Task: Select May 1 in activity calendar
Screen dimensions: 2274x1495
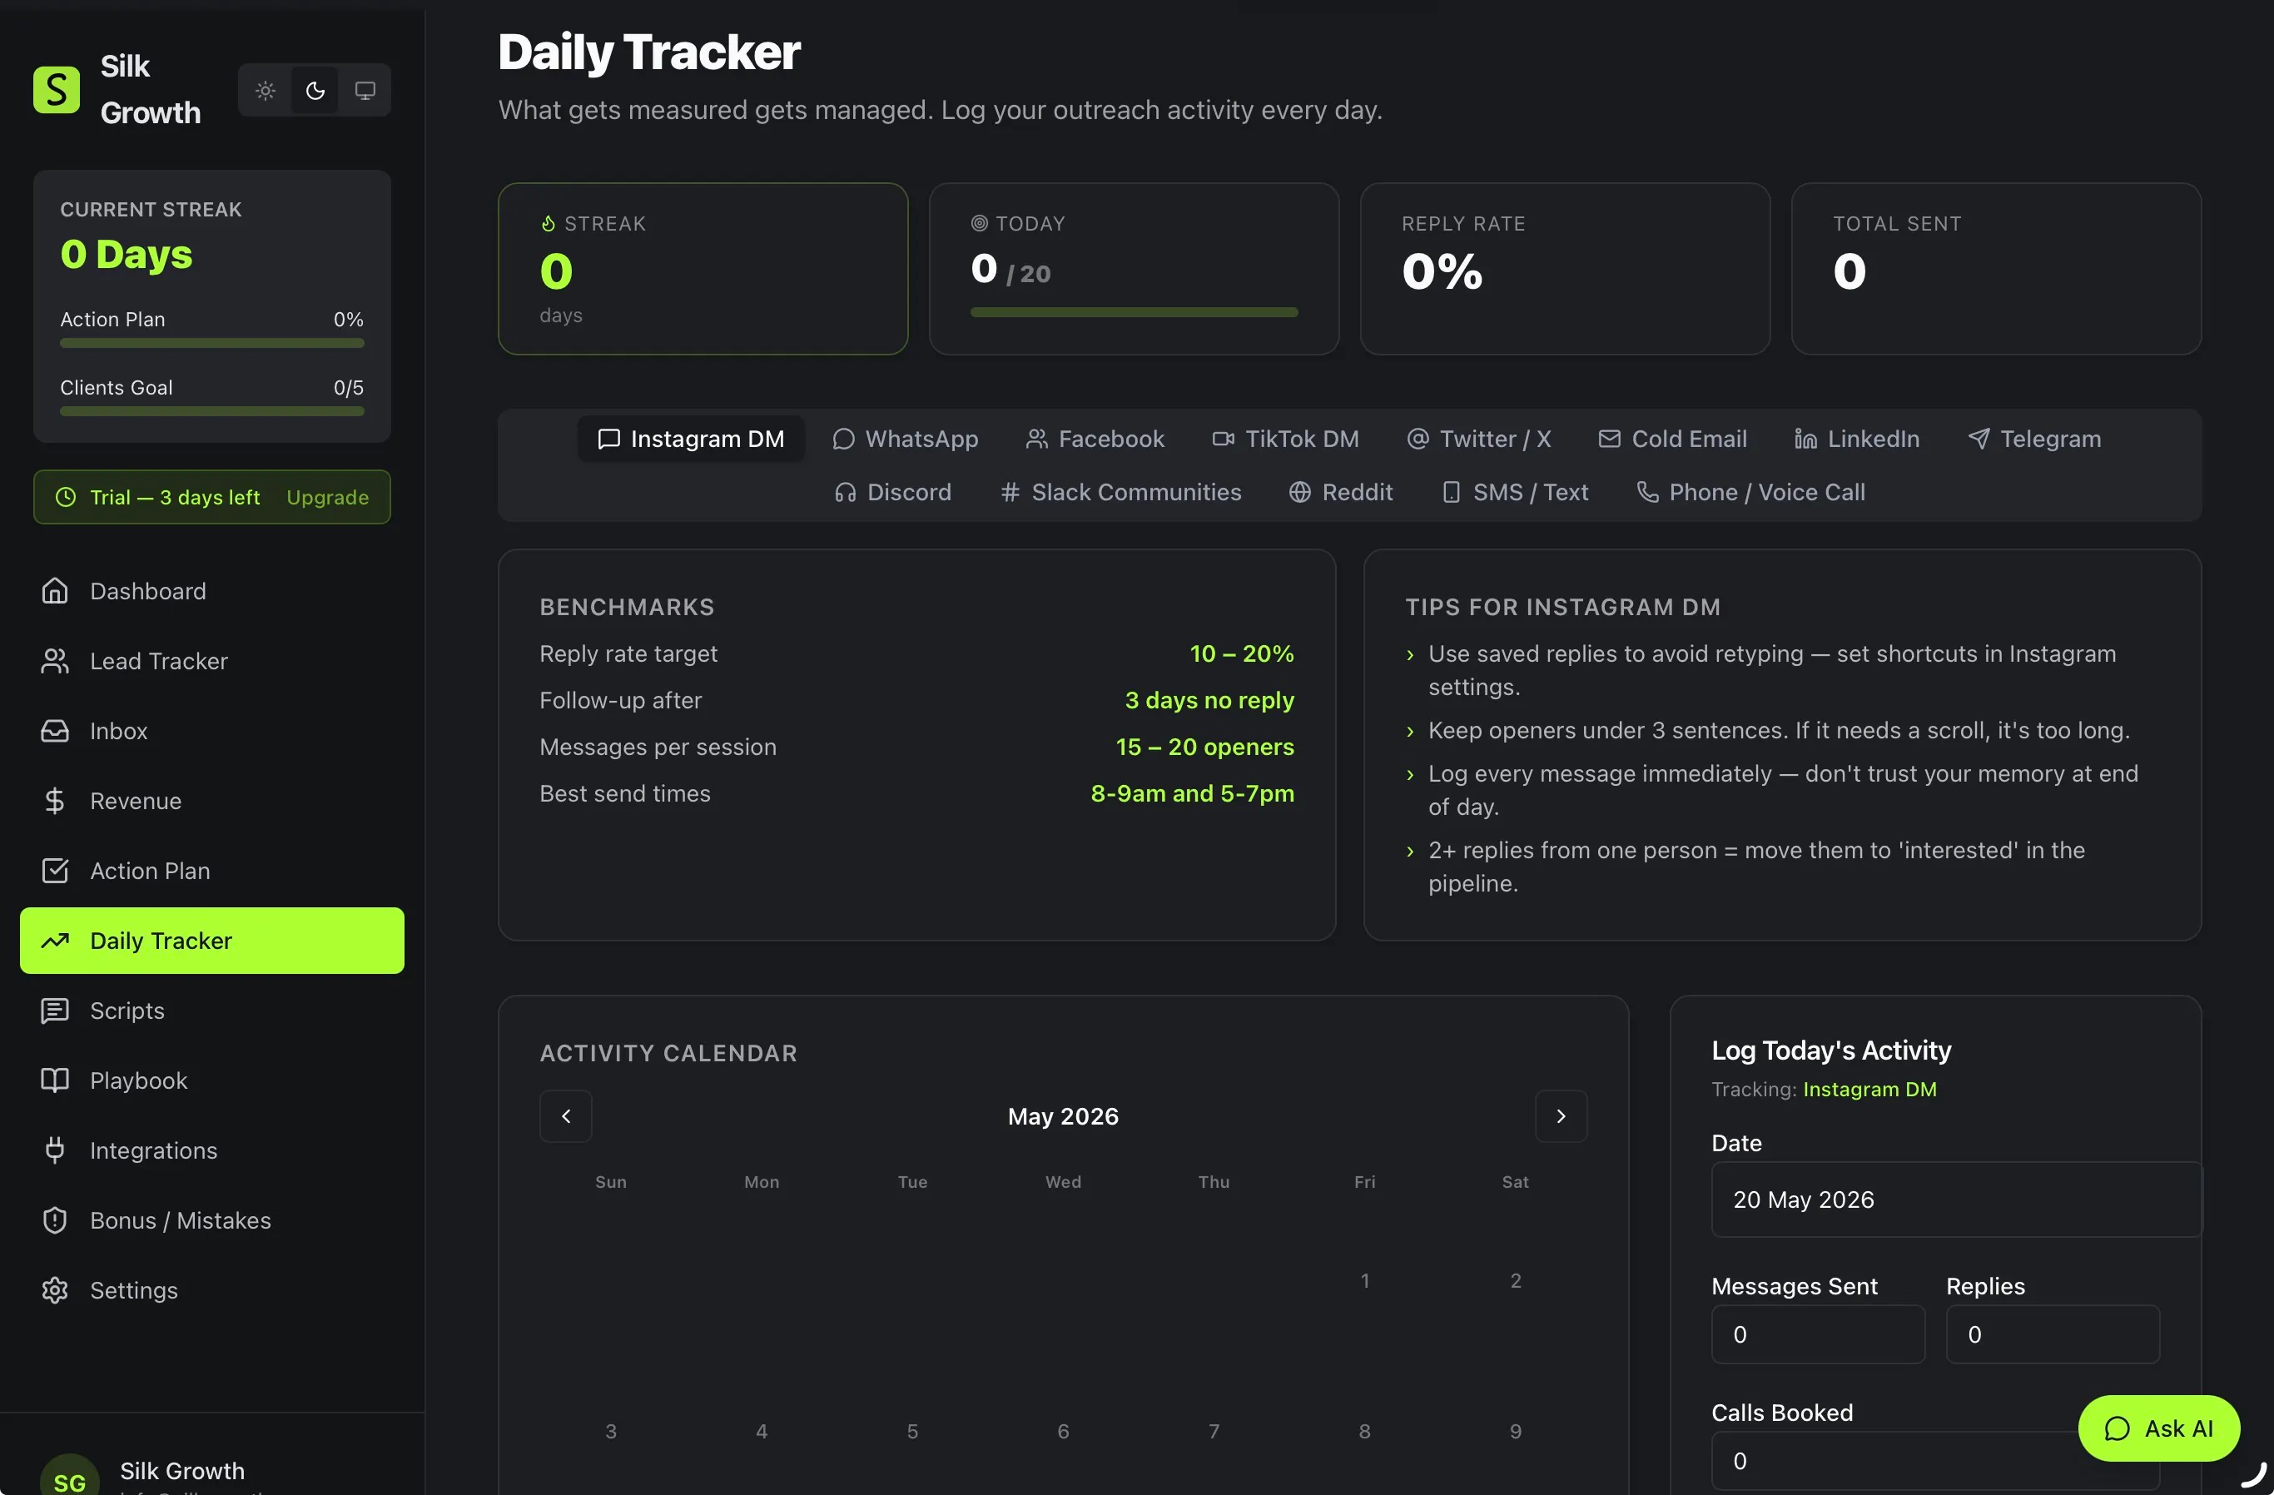Action: click(1364, 1280)
